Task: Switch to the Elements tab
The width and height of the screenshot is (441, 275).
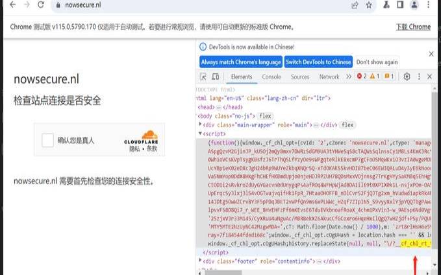Action: [242, 77]
